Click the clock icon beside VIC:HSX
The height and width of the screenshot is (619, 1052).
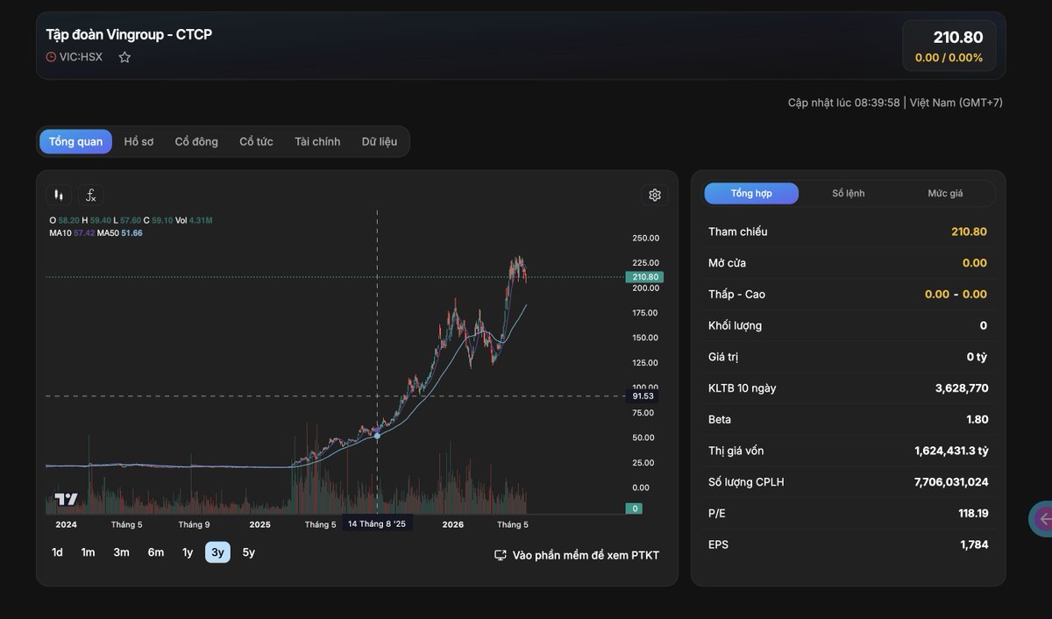(x=51, y=57)
